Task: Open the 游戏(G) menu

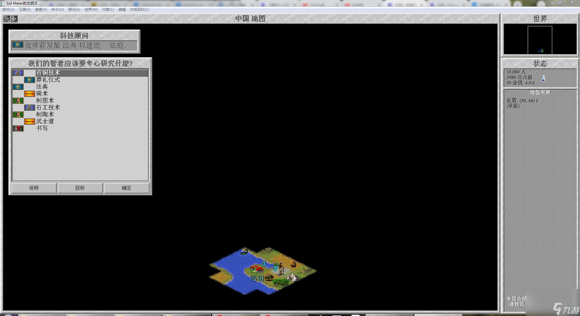Action: tap(8, 10)
